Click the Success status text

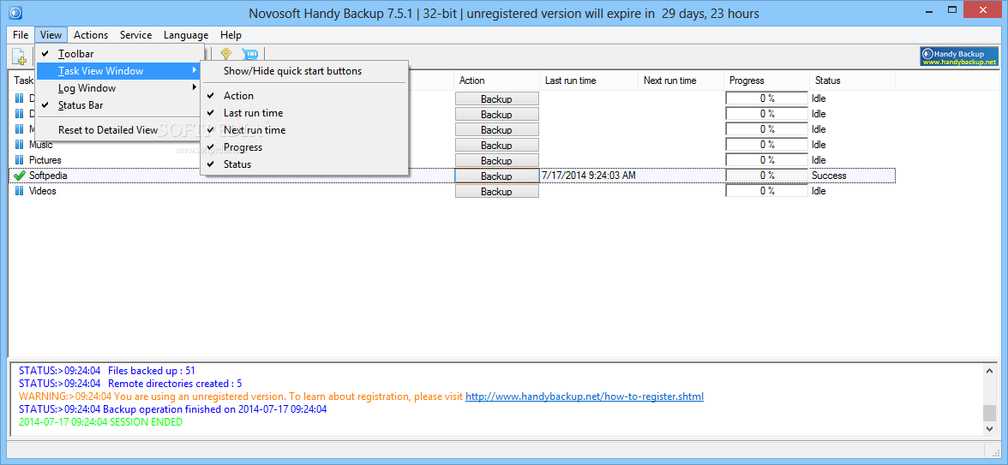[x=829, y=176]
